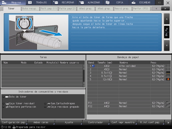Select tray 2 A5 Normal row

pos(129,69)
